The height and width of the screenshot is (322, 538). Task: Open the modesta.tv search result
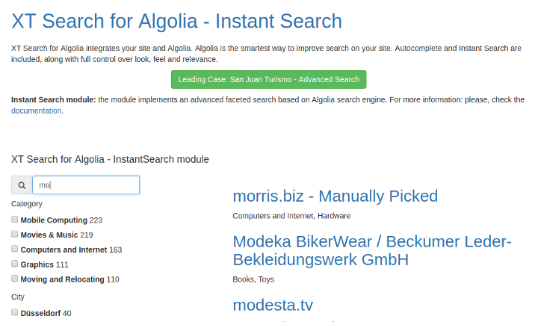273,305
